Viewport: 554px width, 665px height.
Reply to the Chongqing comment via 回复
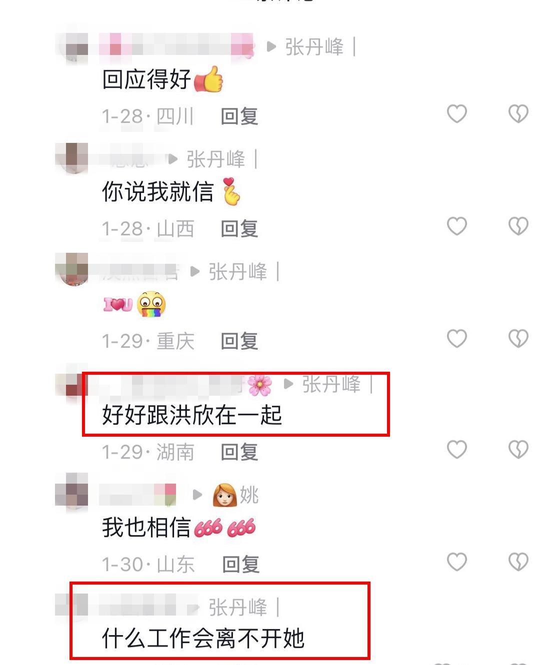[239, 341]
